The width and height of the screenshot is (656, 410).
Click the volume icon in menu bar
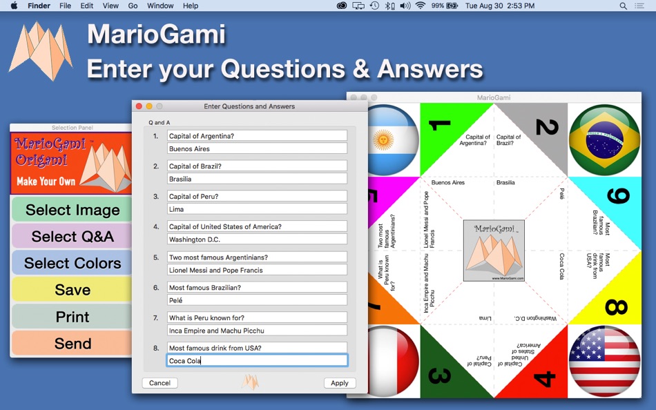405,6
